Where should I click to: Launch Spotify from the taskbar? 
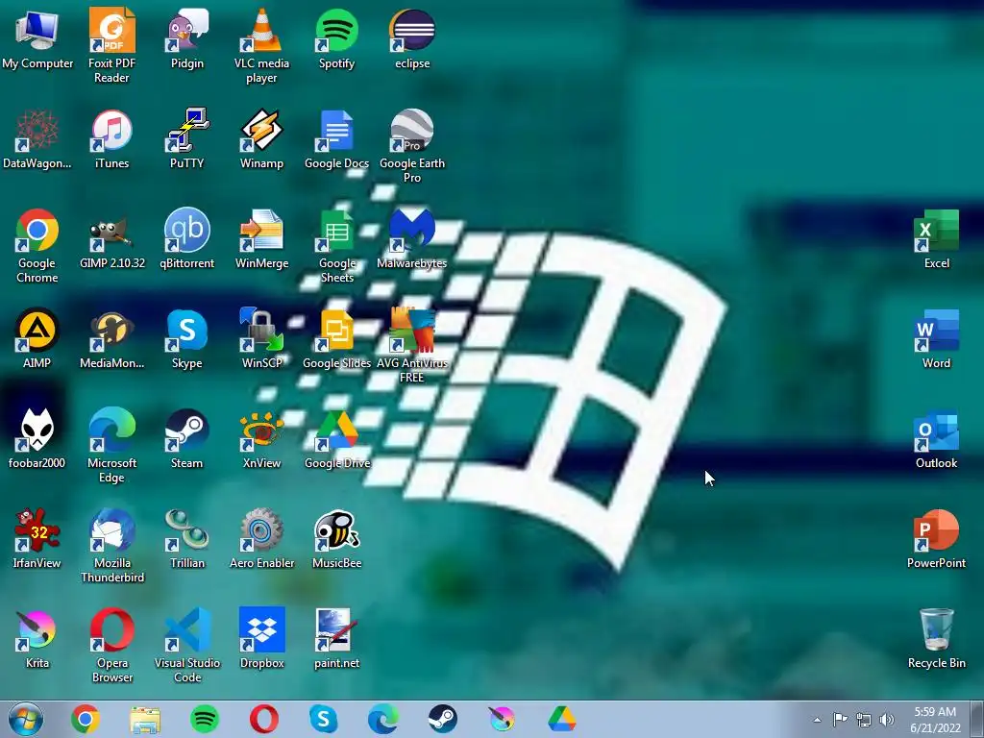(x=204, y=719)
